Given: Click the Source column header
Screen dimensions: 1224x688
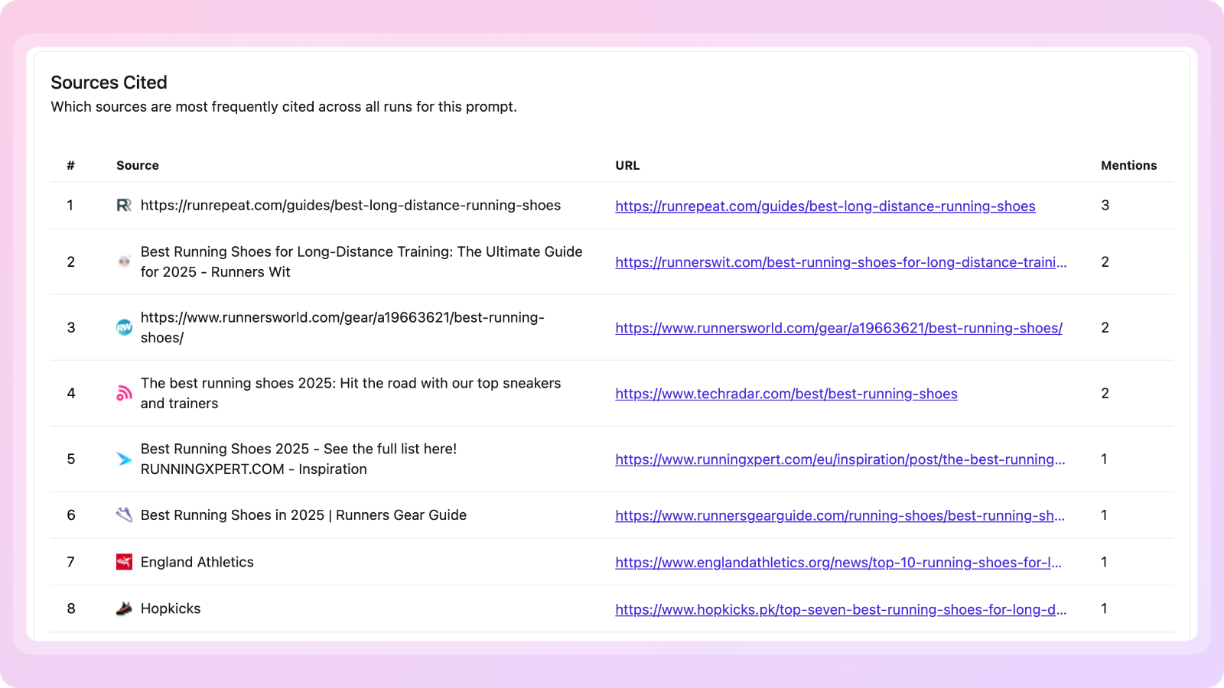Looking at the screenshot, I should point(138,165).
